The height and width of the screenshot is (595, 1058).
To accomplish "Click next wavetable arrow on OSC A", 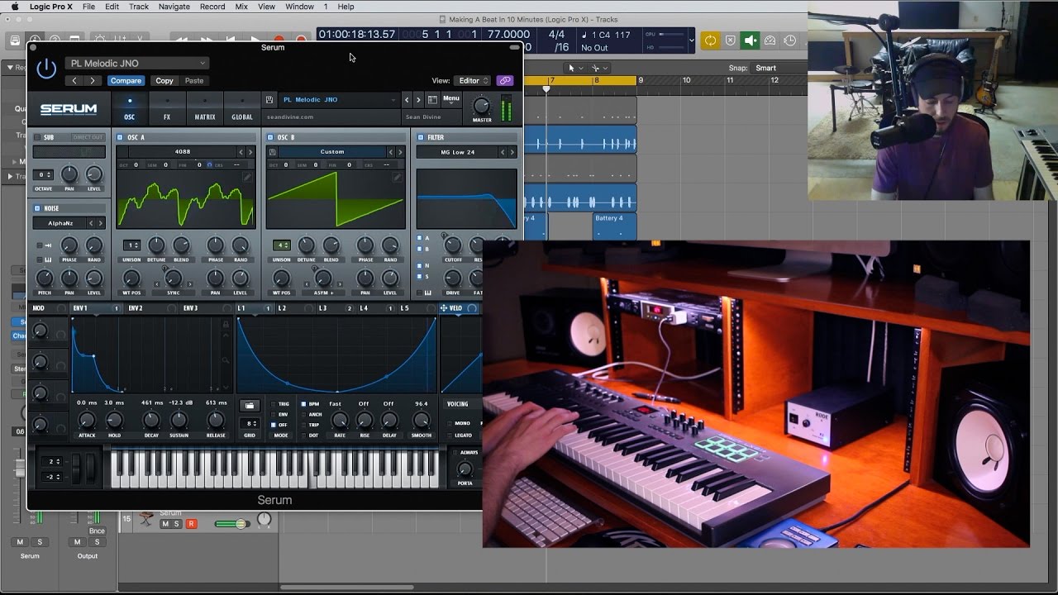I will coord(251,152).
